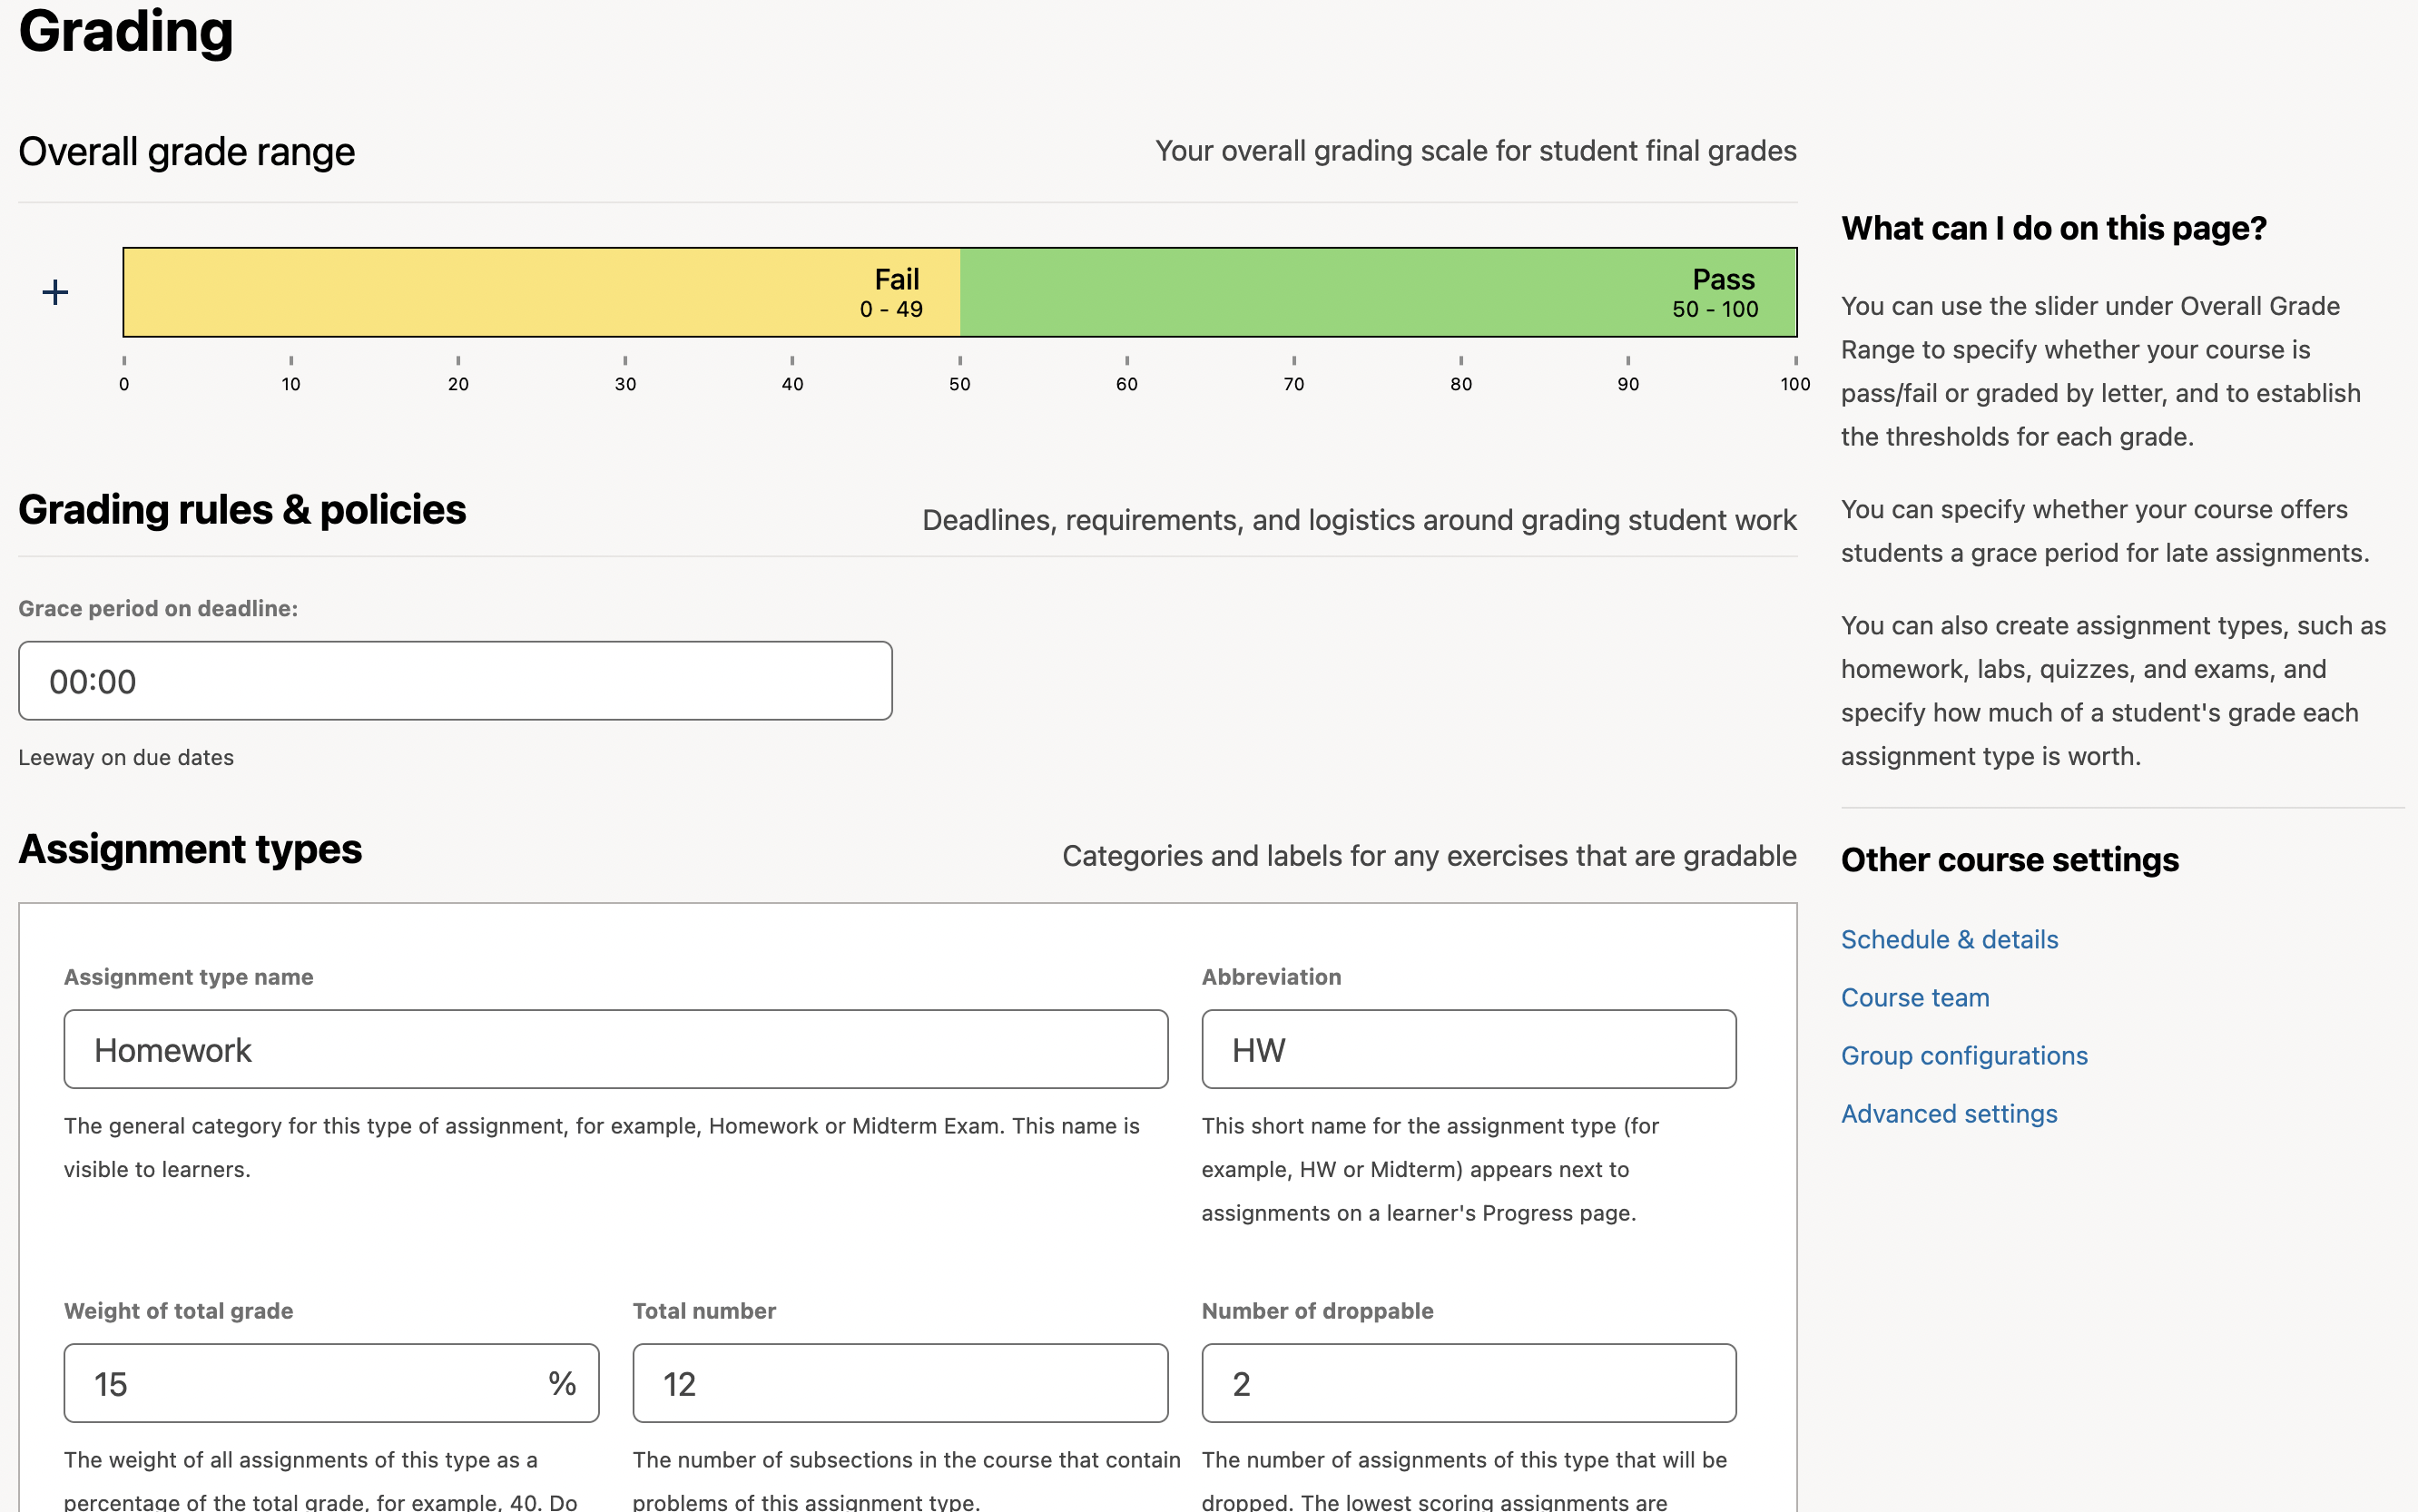This screenshot has height=1512, width=2418.
Task: Open the Schedule & details link
Action: (x=1949, y=939)
